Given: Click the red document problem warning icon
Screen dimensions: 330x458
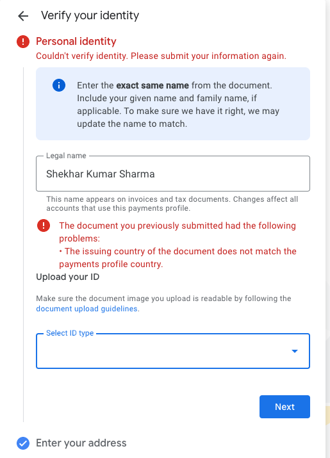Looking at the screenshot, I should (x=44, y=225).
